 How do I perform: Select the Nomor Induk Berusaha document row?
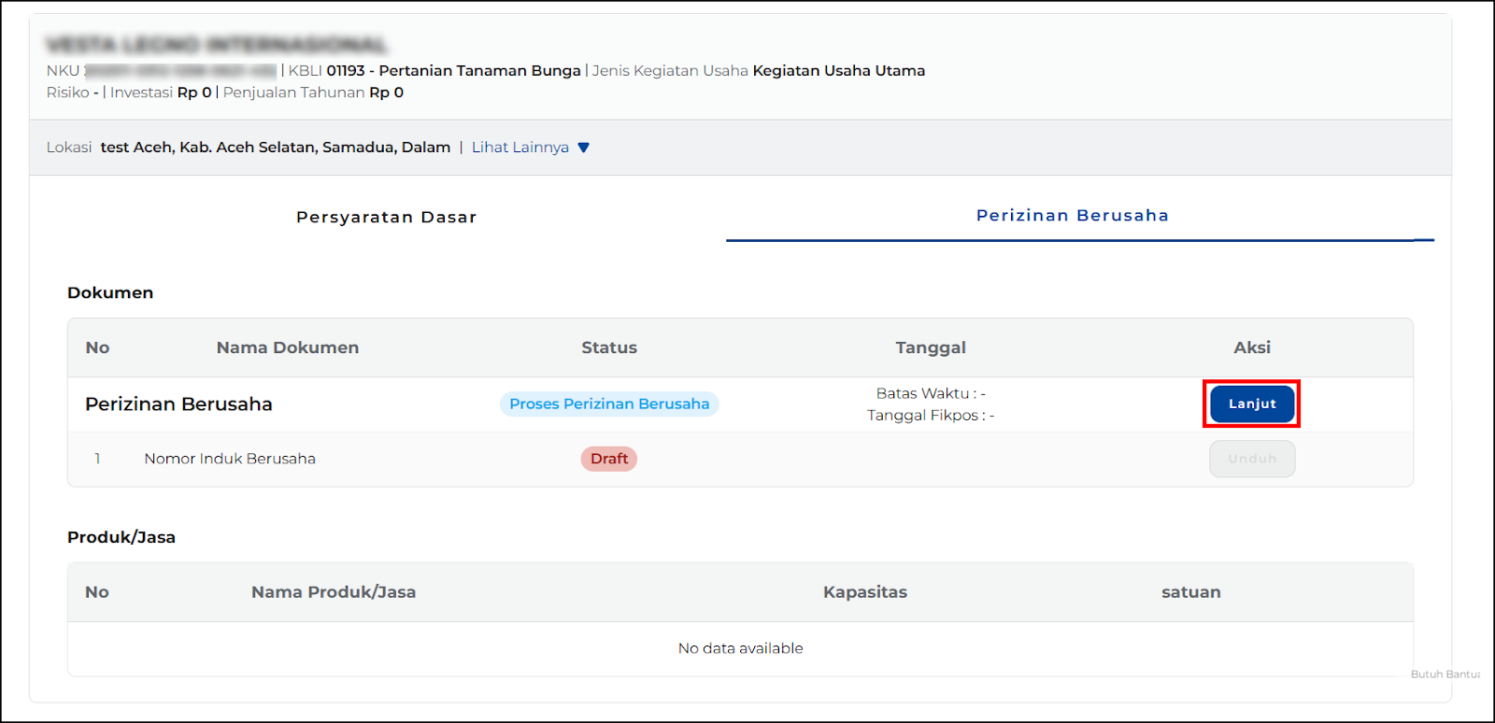tap(230, 459)
